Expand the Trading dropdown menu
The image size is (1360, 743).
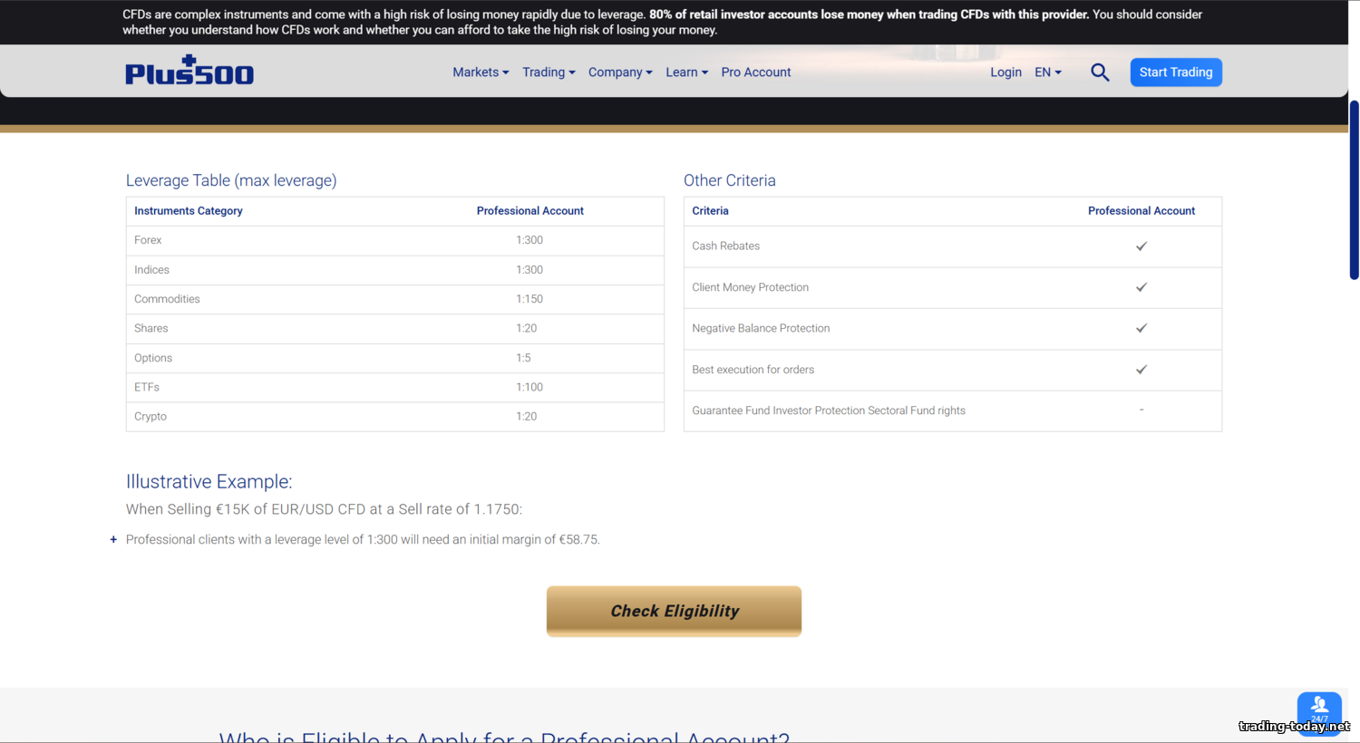click(x=549, y=72)
